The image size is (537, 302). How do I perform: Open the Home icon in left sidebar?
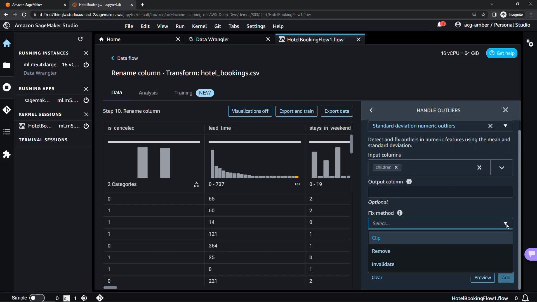(7, 43)
